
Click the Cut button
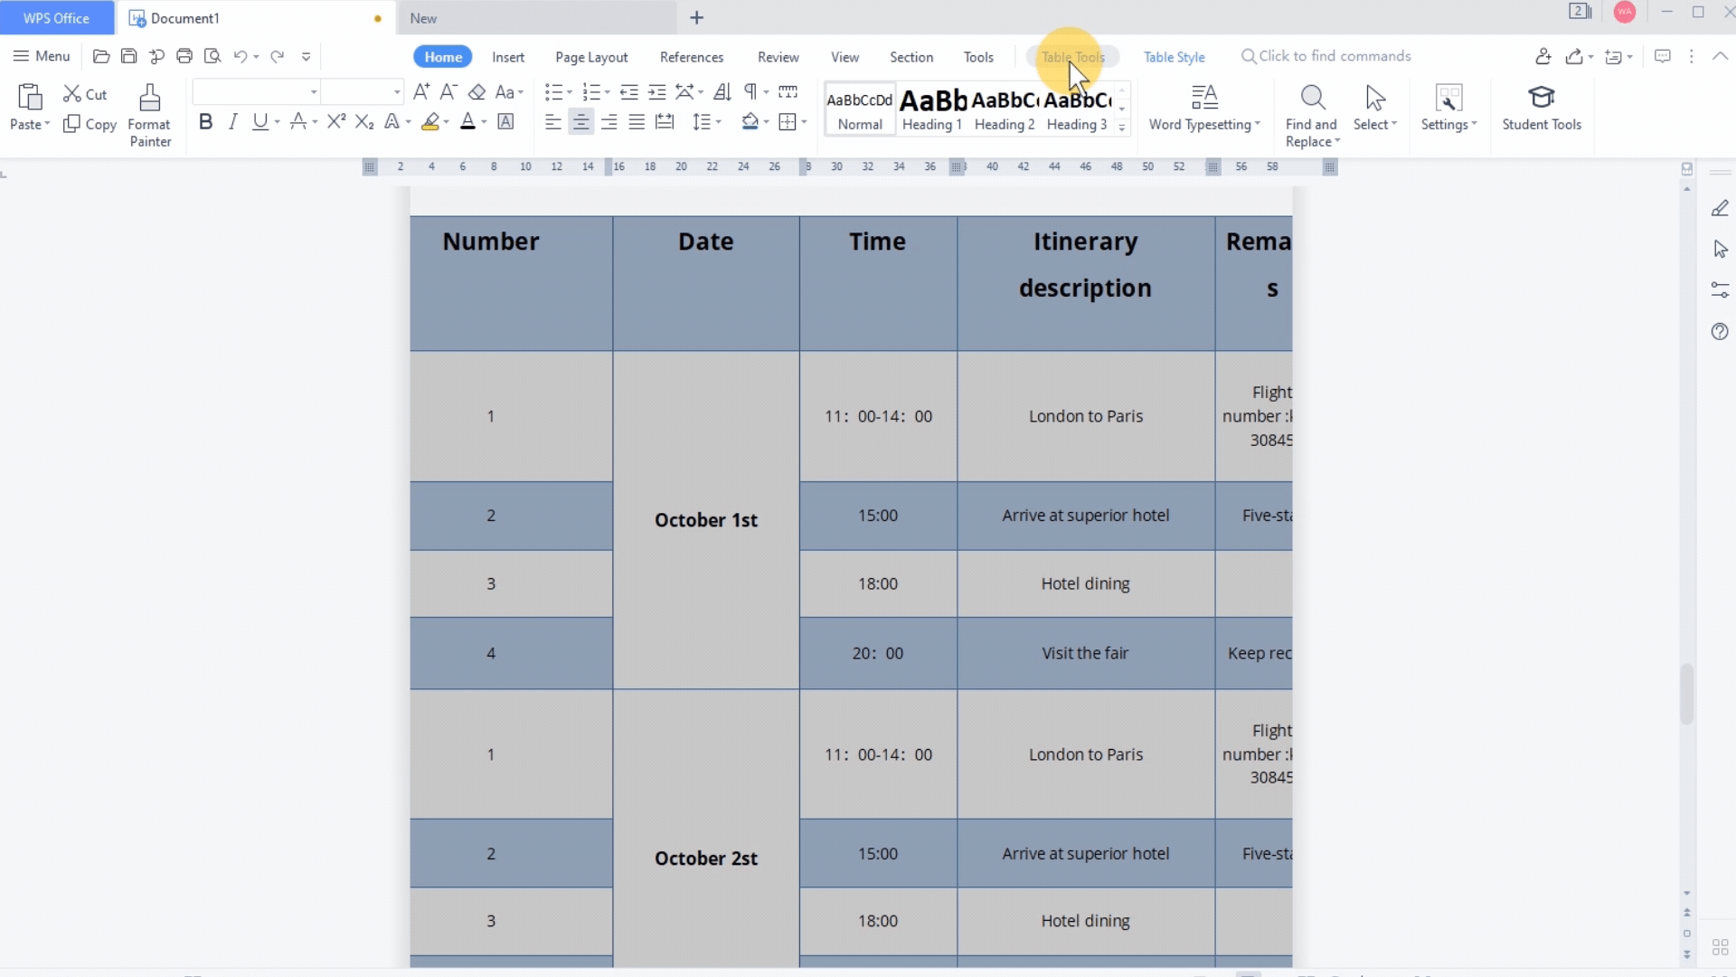coord(85,94)
